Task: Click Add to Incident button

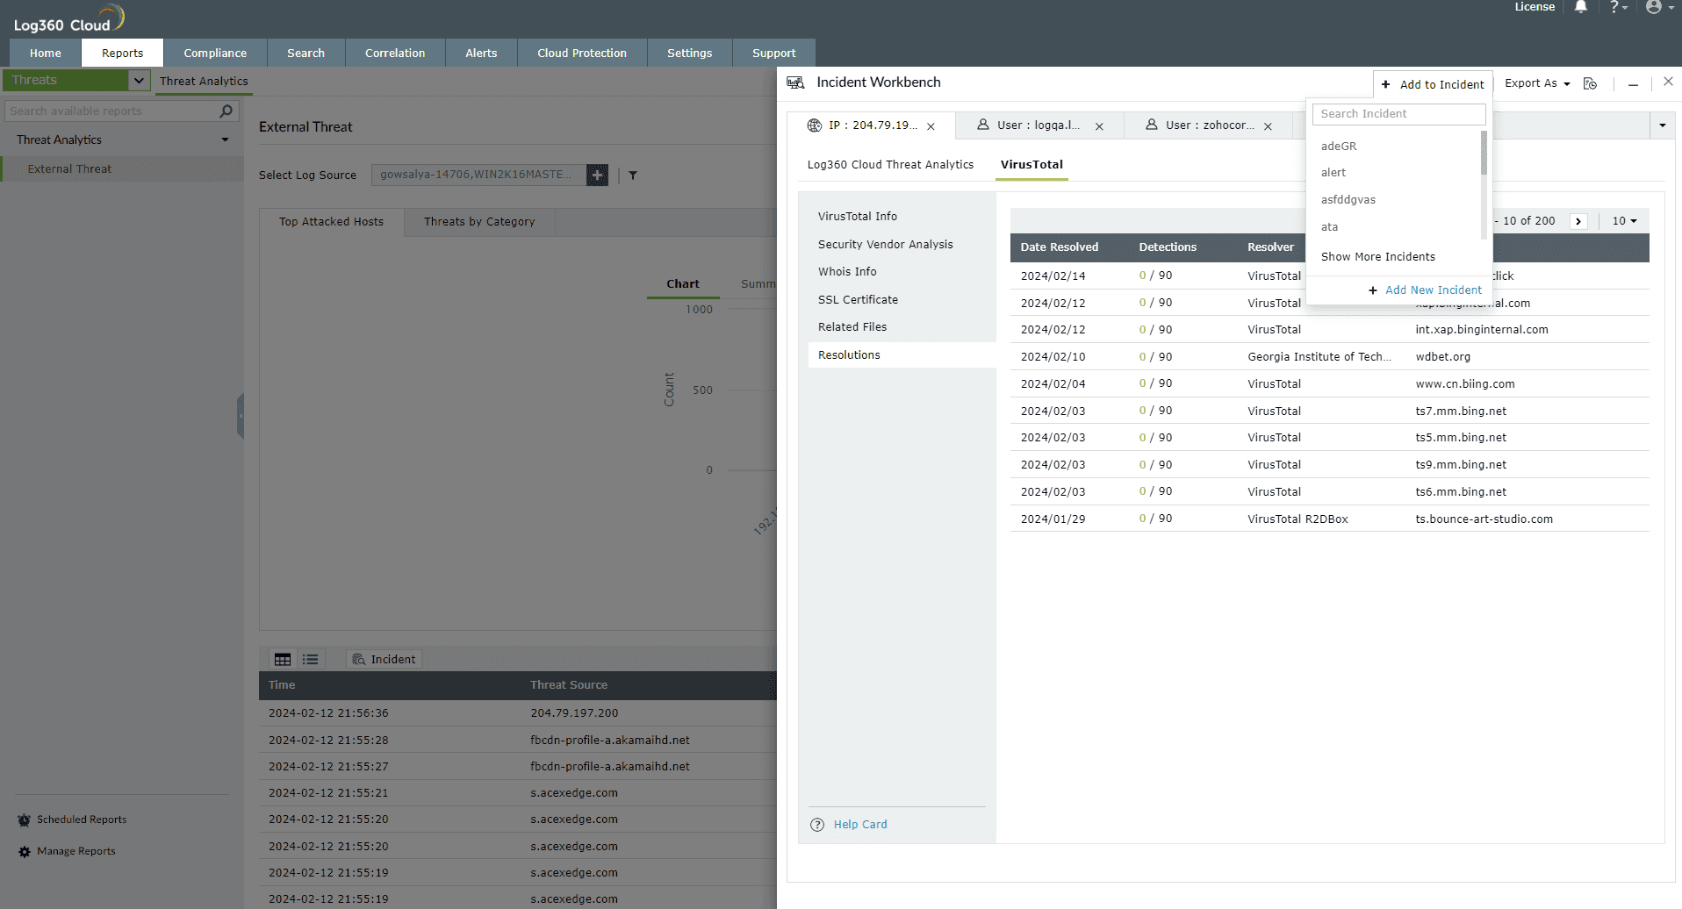Action: coord(1433,84)
